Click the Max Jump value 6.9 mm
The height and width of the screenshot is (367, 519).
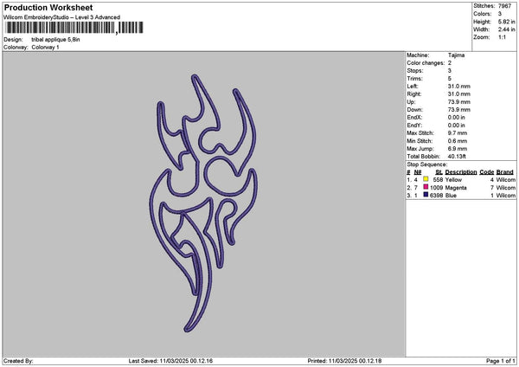pos(458,149)
